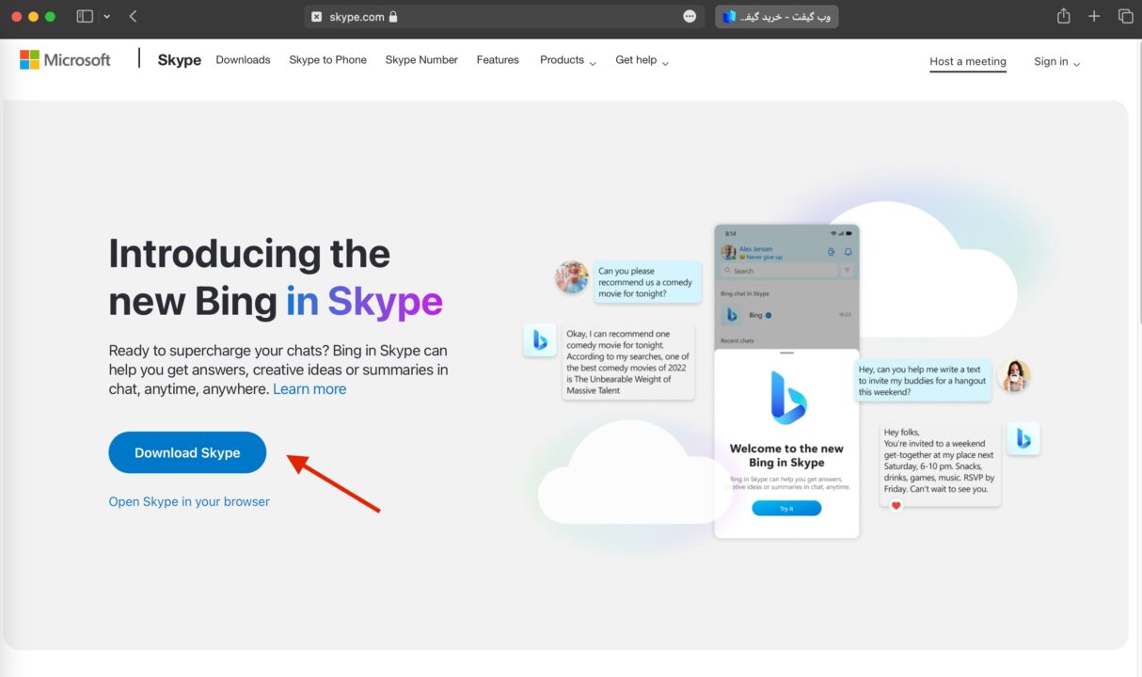Go back with the Safari back arrow
1142x677 pixels.
(133, 16)
